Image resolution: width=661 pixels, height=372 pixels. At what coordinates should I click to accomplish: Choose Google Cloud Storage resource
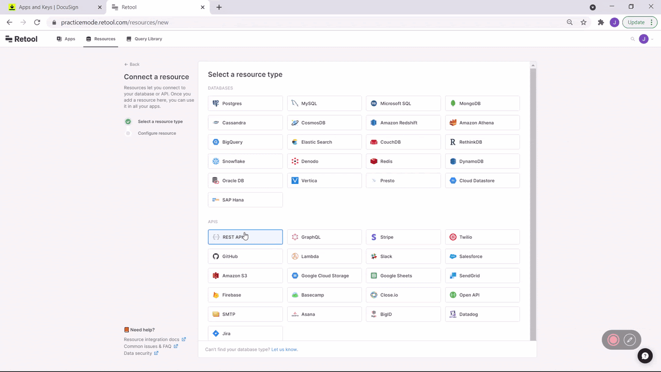pos(324,275)
